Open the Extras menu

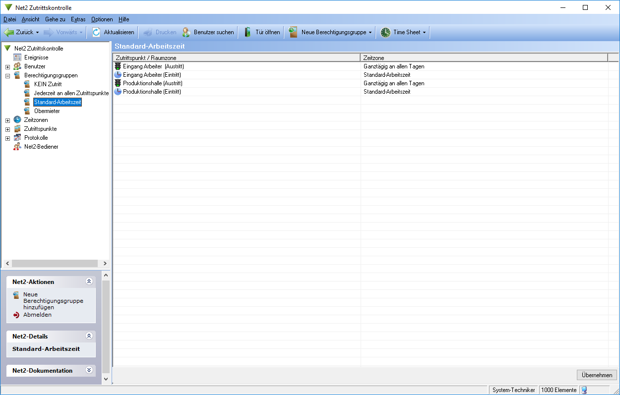pos(78,19)
